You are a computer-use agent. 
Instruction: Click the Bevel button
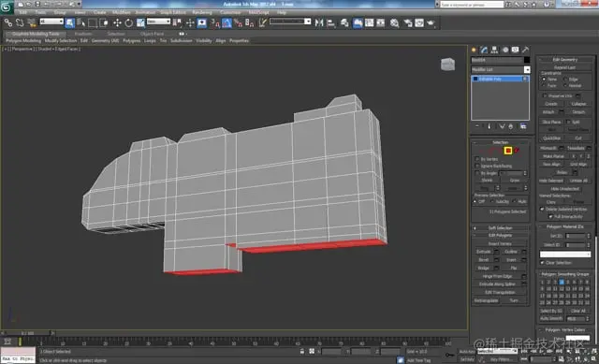(483, 260)
